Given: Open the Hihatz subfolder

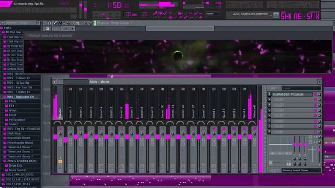Looking at the screenshot, I should click(x=13, y=110).
